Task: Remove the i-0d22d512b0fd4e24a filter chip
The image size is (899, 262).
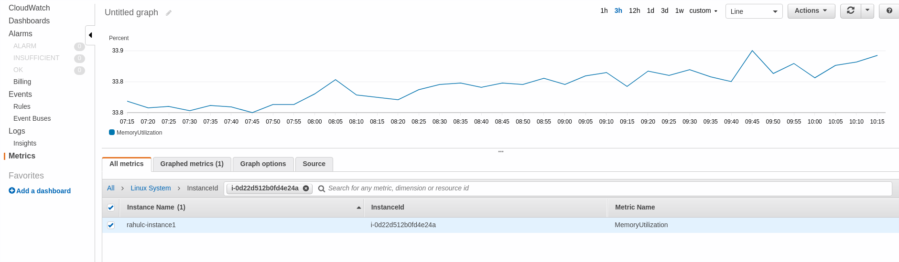Action: pos(306,188)
